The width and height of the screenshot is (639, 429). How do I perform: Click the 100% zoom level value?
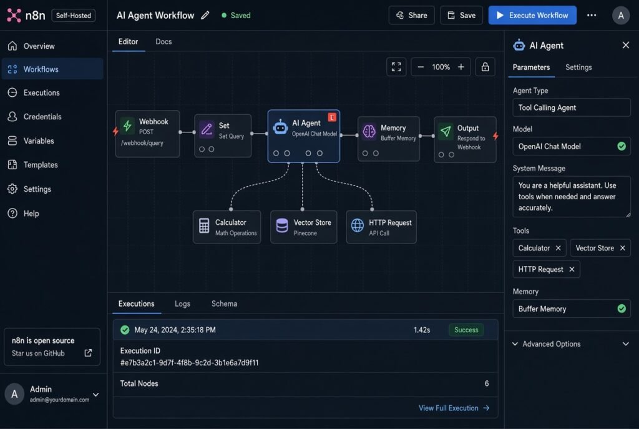[x=441, y=67]
